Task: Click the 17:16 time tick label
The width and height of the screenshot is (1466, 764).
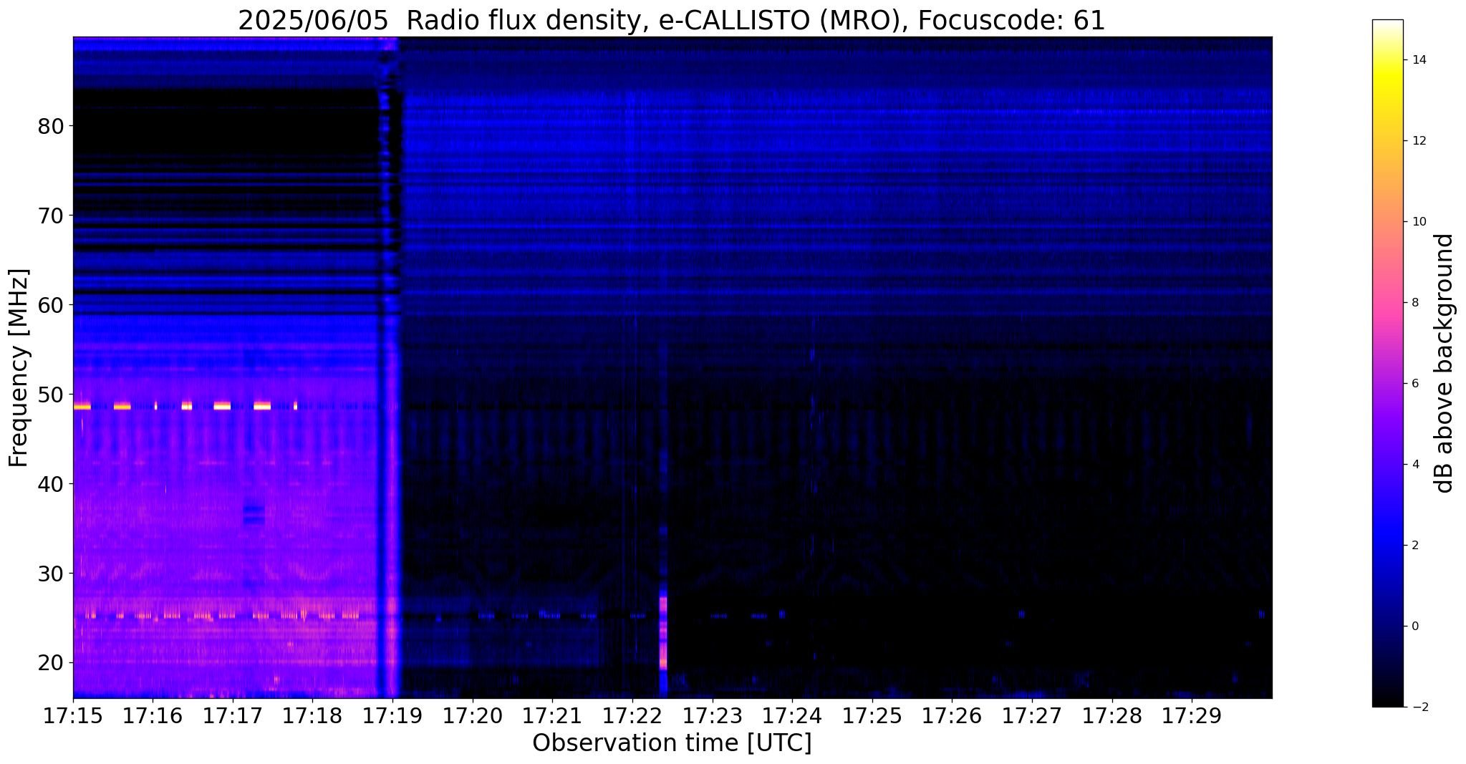Action: [x=153, y=716]
